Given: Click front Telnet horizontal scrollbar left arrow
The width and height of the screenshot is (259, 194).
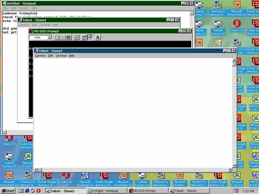Looking at the screenshot, I should (x=36, y=169).
